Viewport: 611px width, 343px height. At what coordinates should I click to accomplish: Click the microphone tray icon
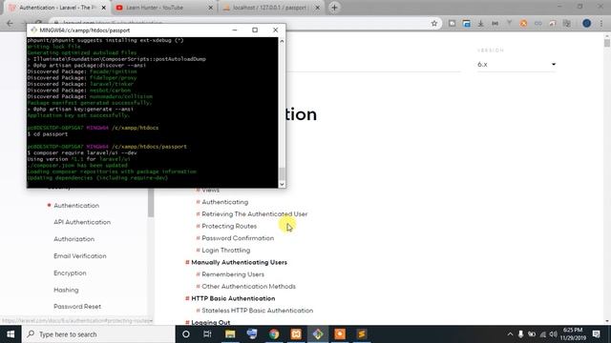tap(520, 334)
